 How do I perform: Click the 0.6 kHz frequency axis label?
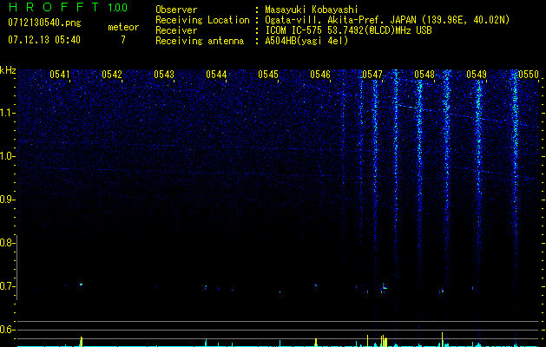[7, 330]
